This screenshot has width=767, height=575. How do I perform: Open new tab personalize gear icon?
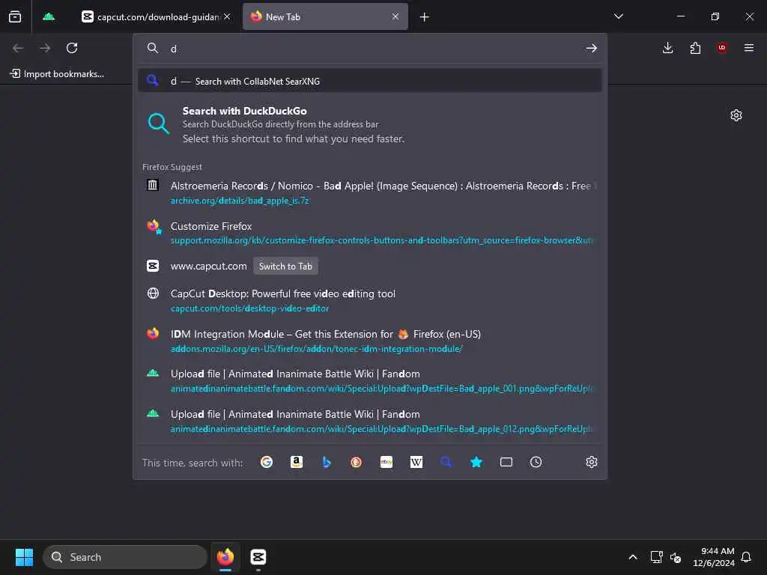click(736, 115)
